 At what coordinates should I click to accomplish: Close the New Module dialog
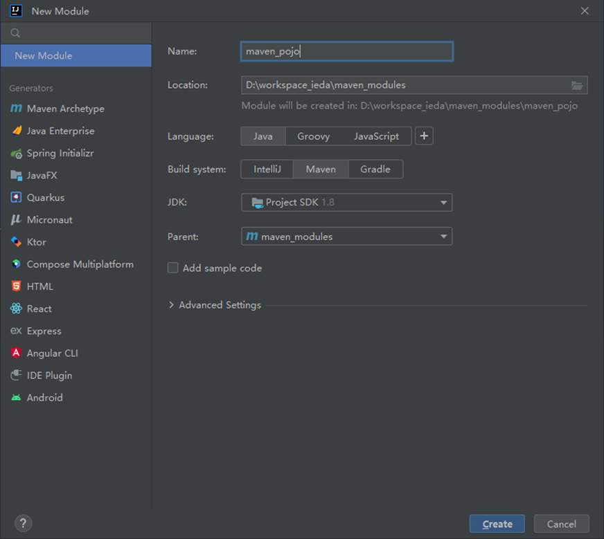pyautogui.click(x=585, y=11)
